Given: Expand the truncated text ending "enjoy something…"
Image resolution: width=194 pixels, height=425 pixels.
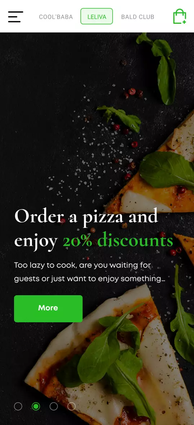Looking at the screenshot, I should (x=90, y=279).
